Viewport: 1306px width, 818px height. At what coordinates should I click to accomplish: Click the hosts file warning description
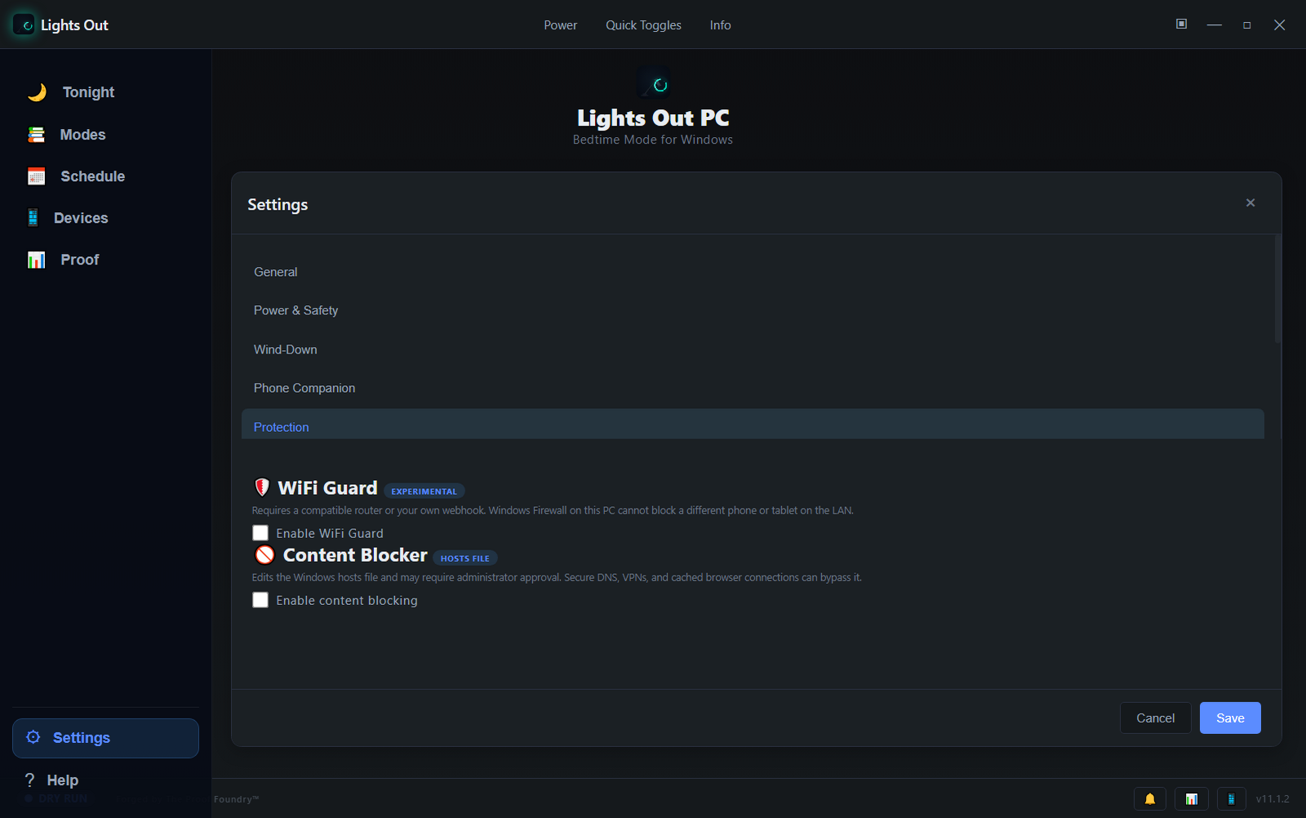click(557, 577)
